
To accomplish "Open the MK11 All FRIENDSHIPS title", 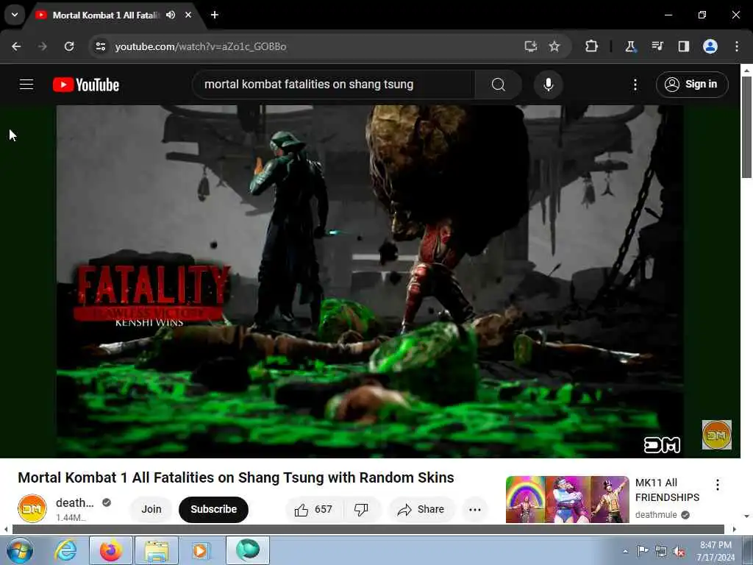I will point(668,490).
